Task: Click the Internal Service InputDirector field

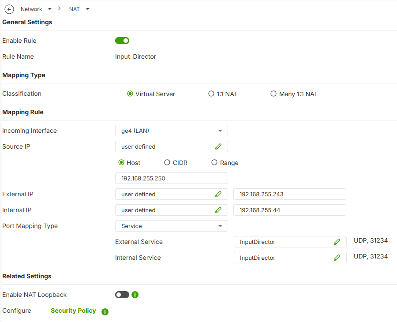Action: (x=290, y=258)
